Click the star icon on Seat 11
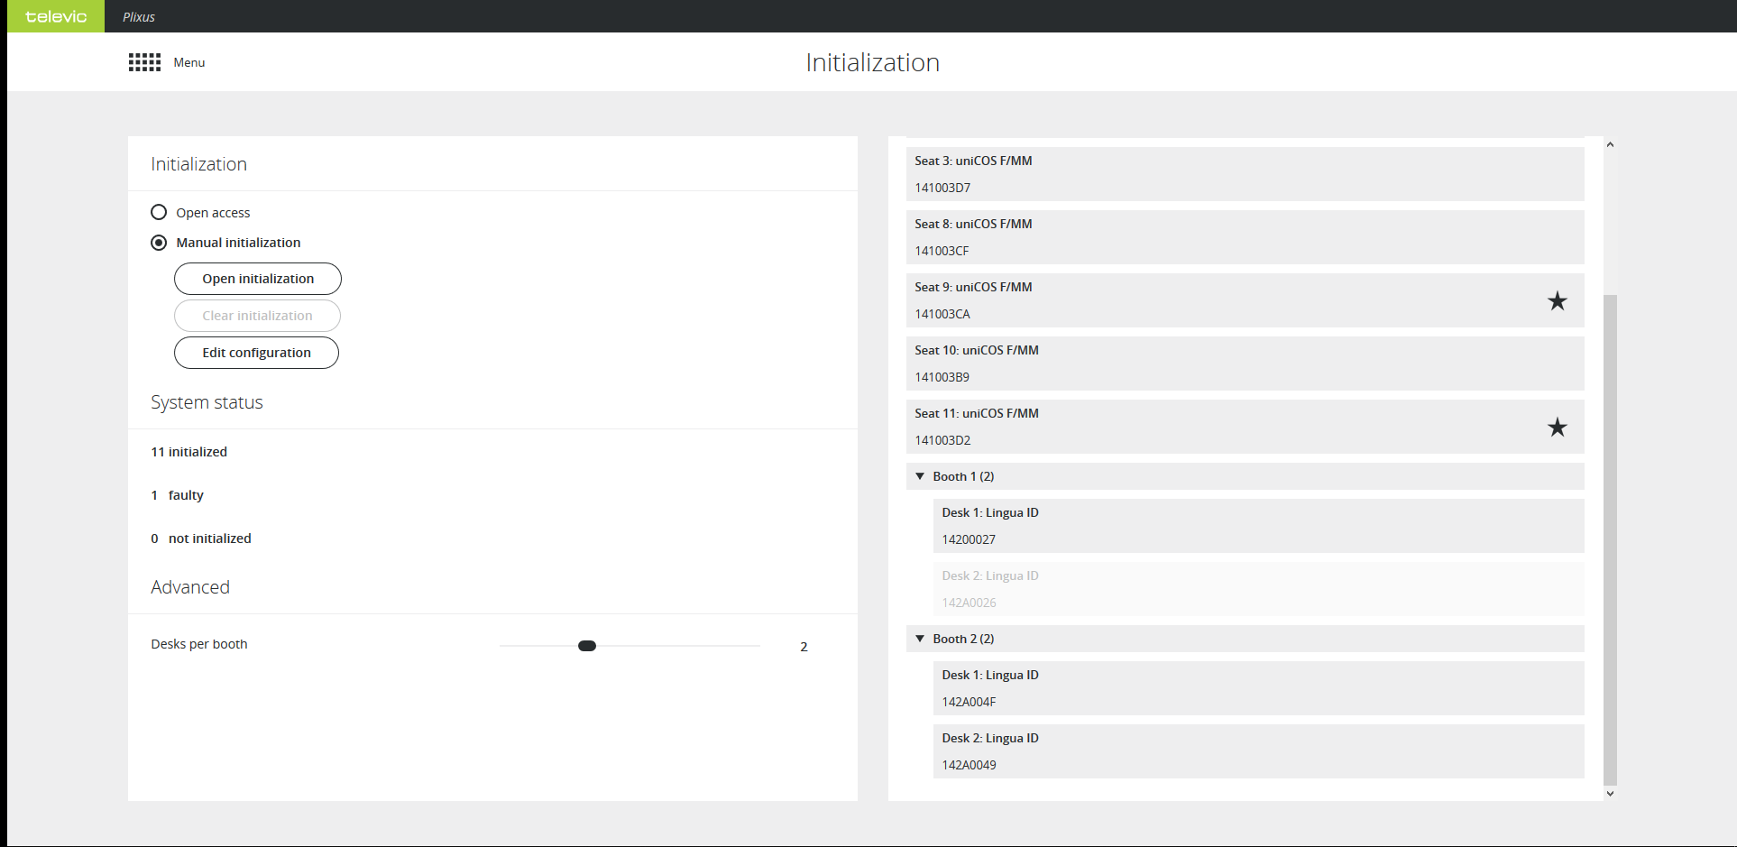The image size is (1737, 847). (1557, 428)
